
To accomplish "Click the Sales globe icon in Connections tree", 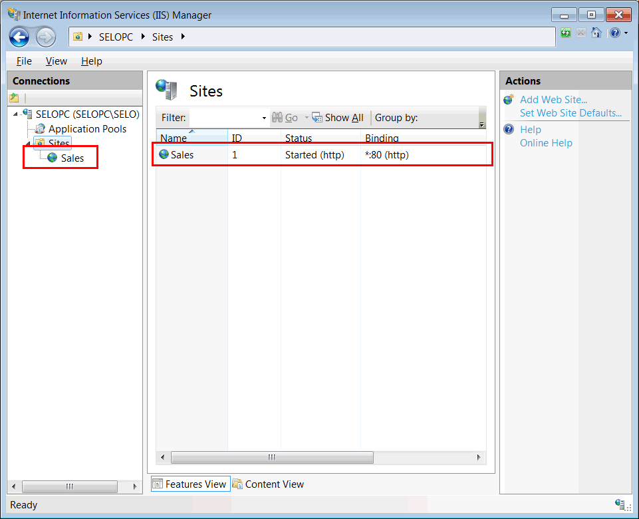I will coord(52,158).
